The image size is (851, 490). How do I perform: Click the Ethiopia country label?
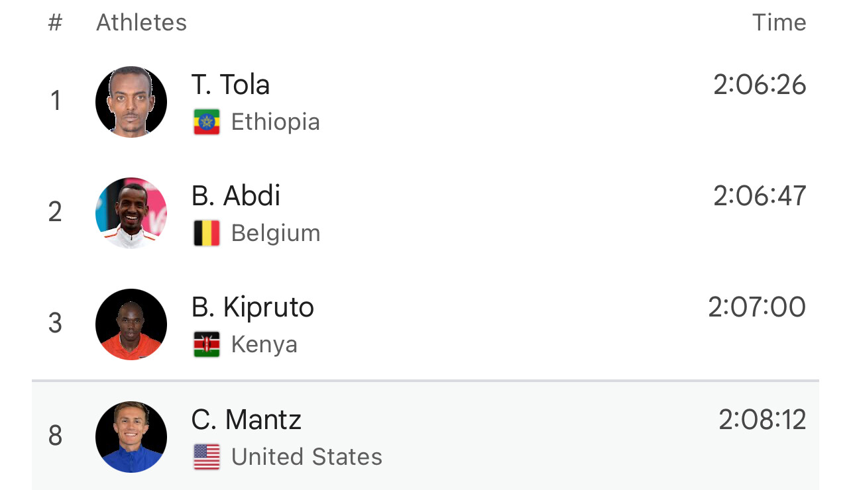pos(276,122)
